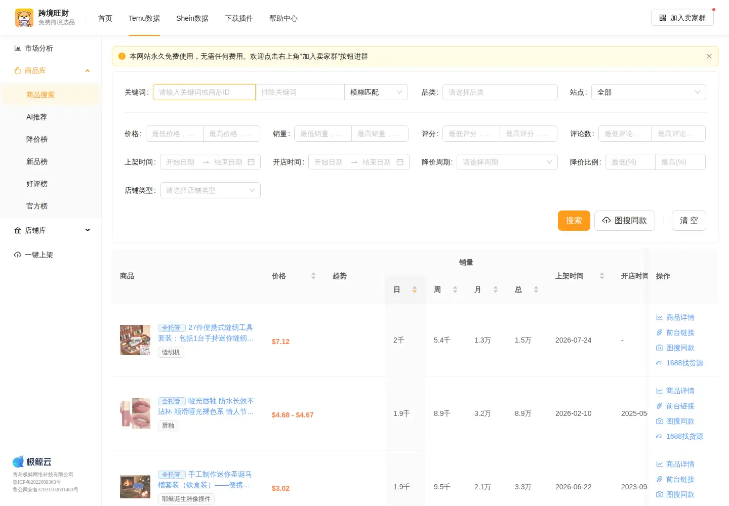Open 商品详情 for the 哑光唇釉 product

(x=675, y=391)
